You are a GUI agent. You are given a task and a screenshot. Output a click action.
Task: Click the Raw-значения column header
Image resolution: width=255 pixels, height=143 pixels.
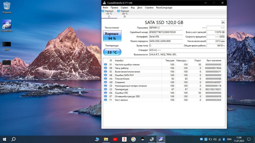(212, 60)
